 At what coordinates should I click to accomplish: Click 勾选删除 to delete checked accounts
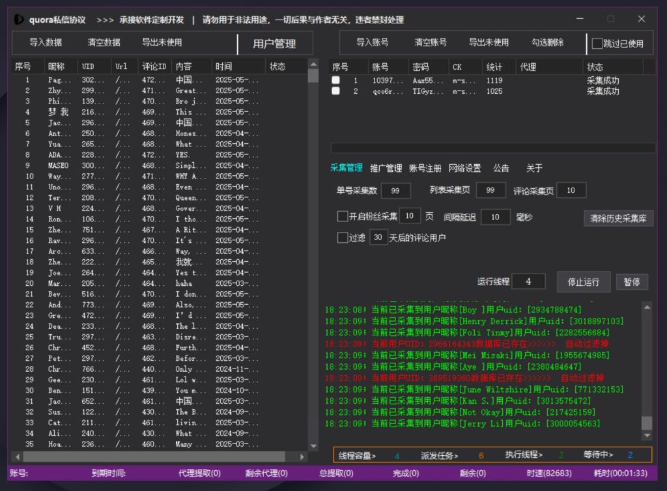click(x=547, y=43)
